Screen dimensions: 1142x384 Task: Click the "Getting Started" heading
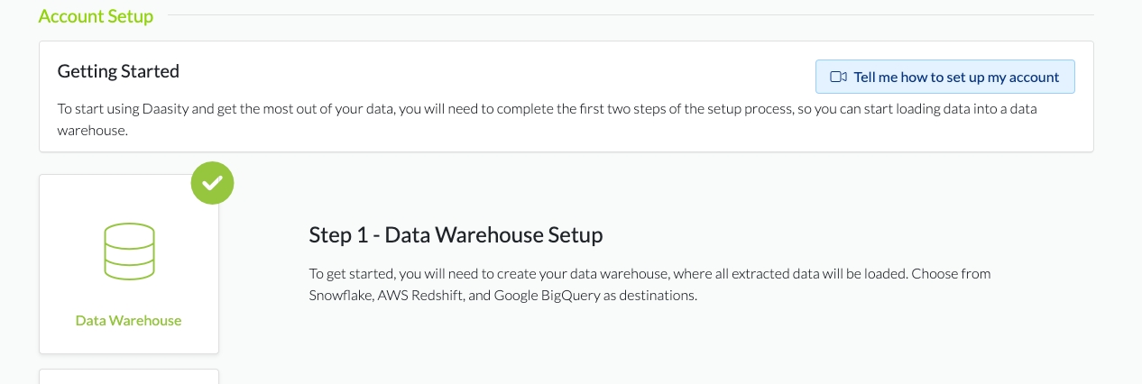pyautogui.click(x=118, y=70)
